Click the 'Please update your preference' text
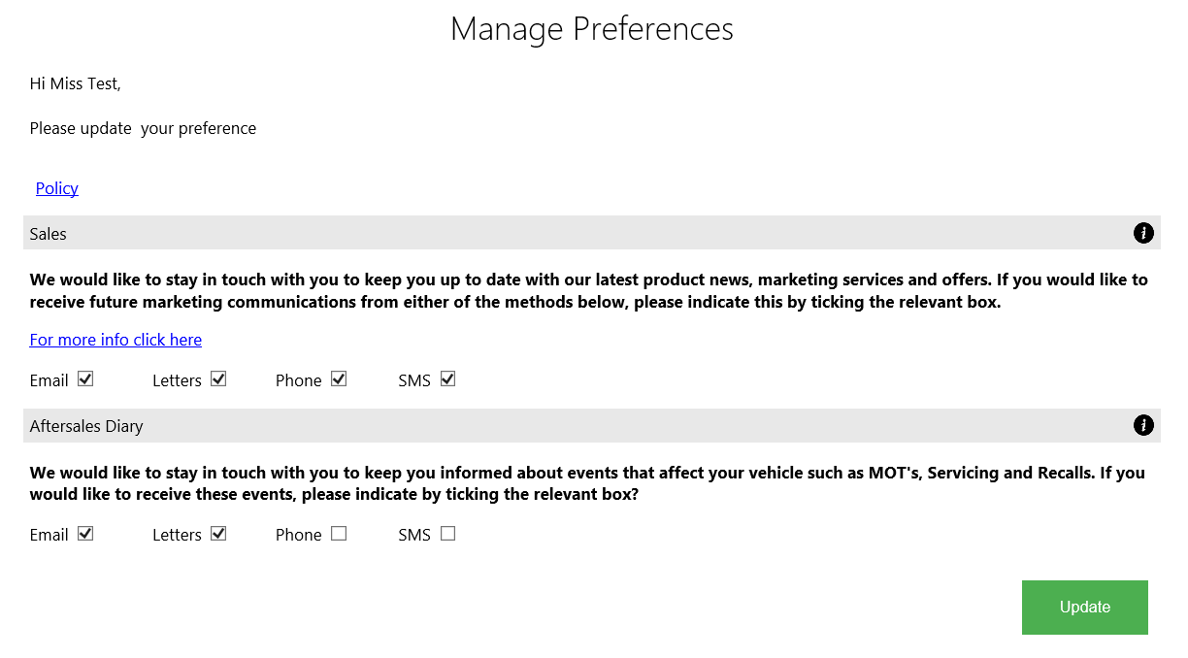 click(144, 128)
